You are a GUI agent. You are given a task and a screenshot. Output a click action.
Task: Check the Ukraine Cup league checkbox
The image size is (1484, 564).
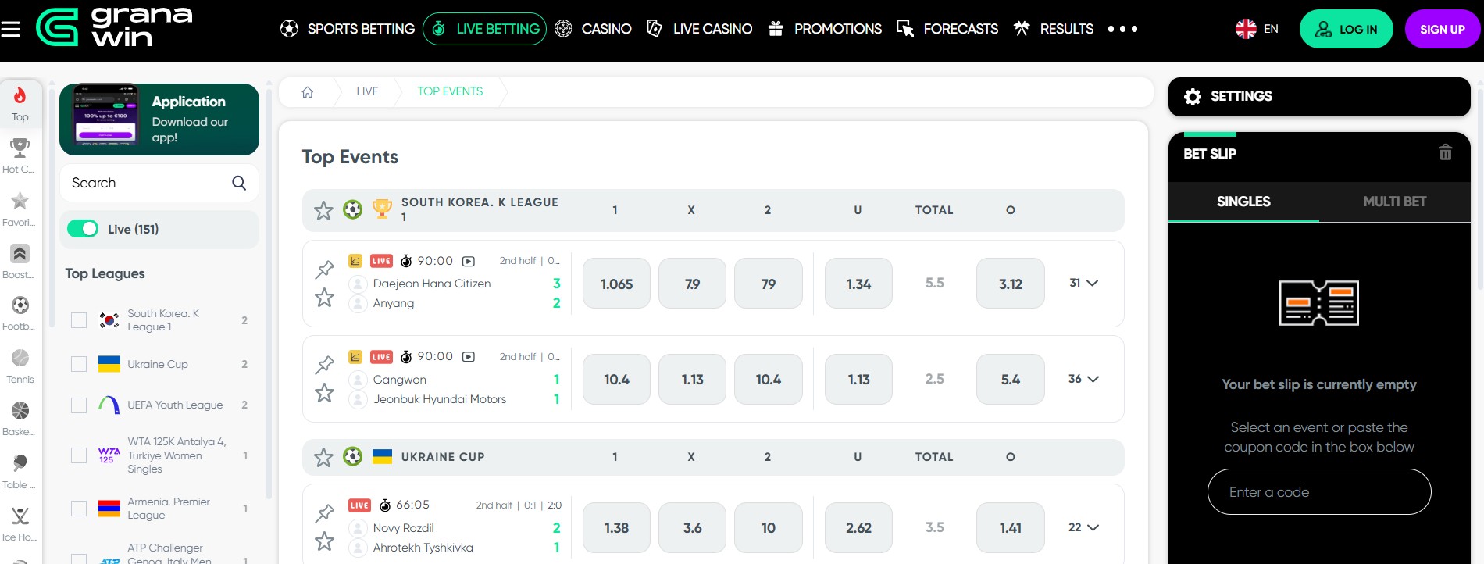[79, 364]
